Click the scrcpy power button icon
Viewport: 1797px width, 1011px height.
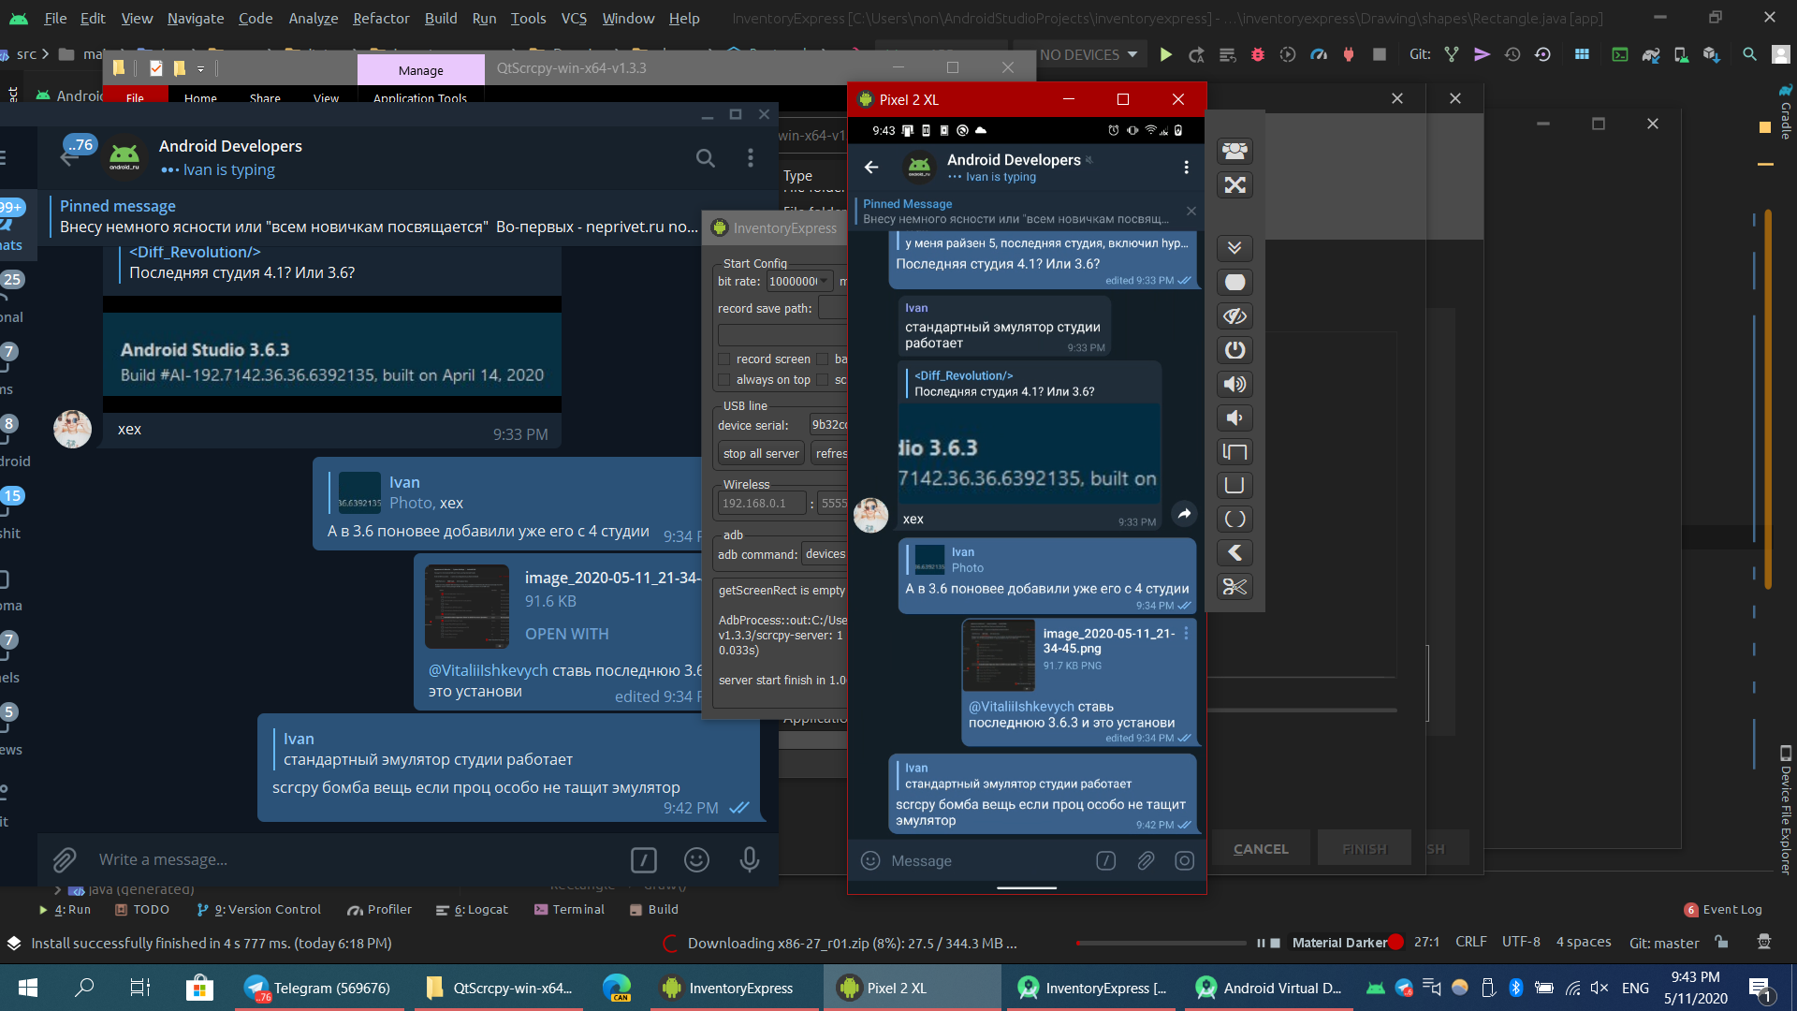click(1235, 350)
